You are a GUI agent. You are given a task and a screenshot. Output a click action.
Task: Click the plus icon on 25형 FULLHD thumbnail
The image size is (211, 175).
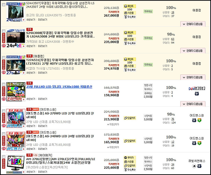tap(24, 100)
